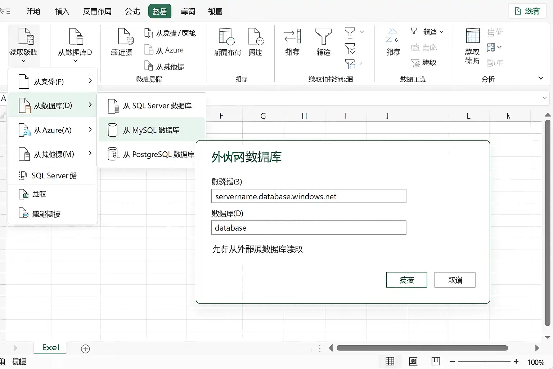
Task: Click server name input field
Action: [309, 196]
